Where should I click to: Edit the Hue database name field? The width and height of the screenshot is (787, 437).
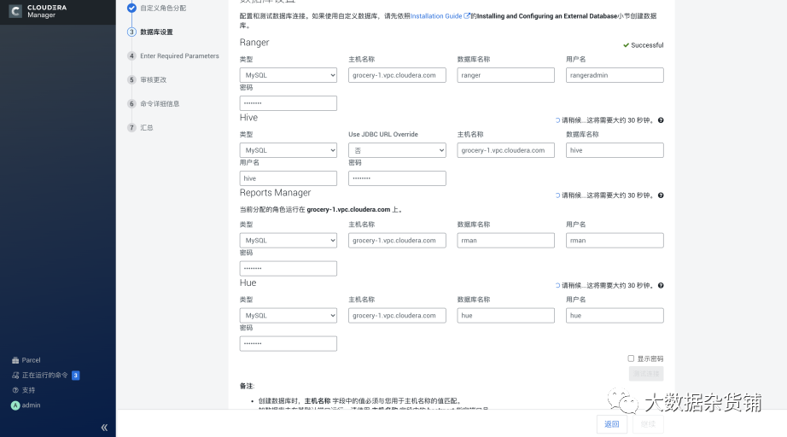(x=506, y=316)
